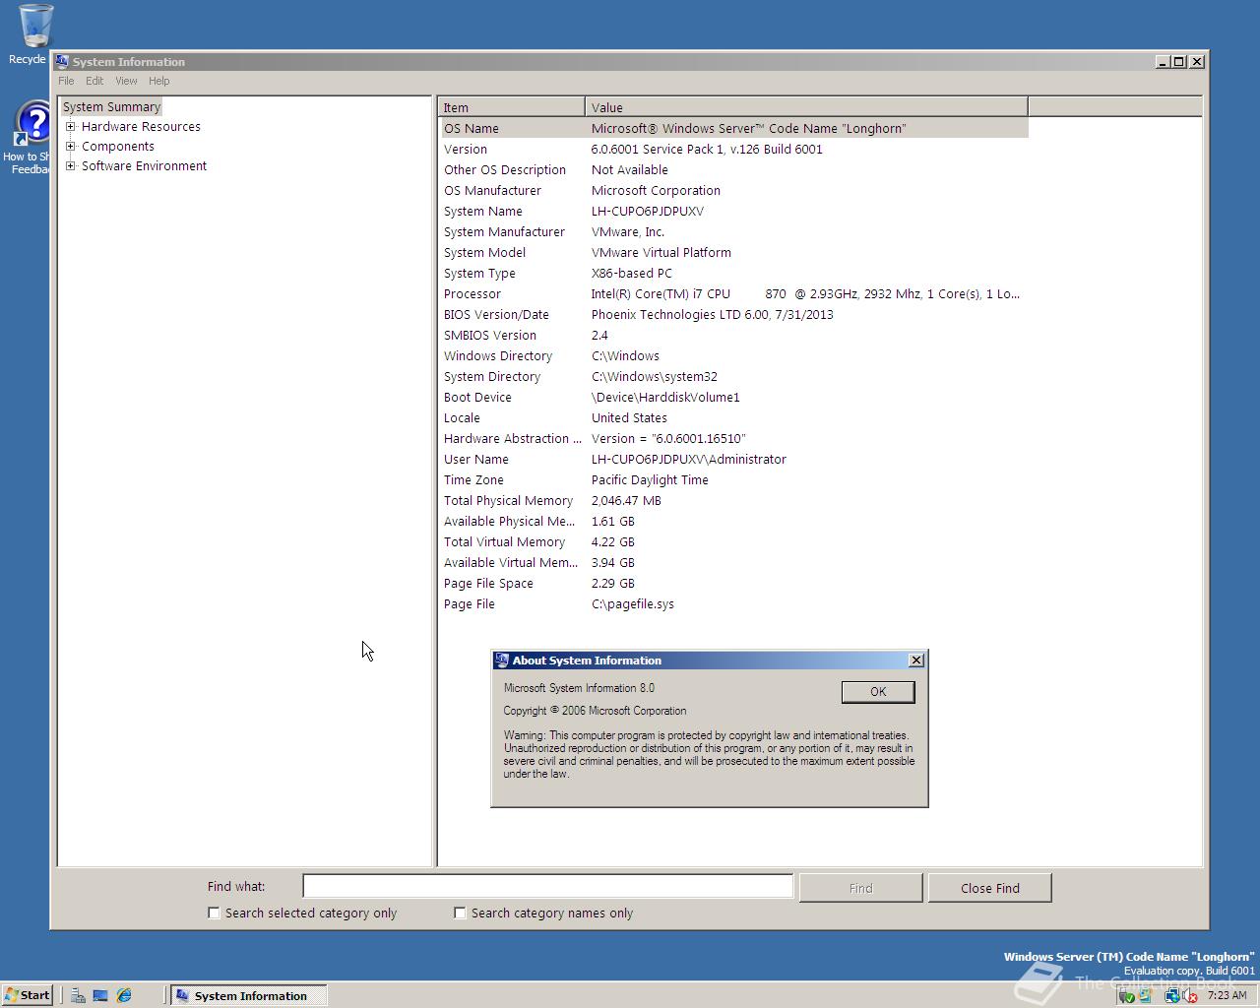Click the Safely Remove Hardware tray icon

pos(1126,996)
